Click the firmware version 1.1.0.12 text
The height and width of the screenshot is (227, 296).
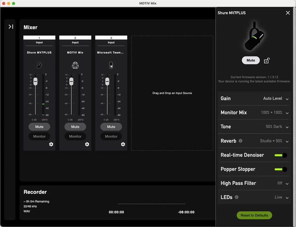pos(254,77)
